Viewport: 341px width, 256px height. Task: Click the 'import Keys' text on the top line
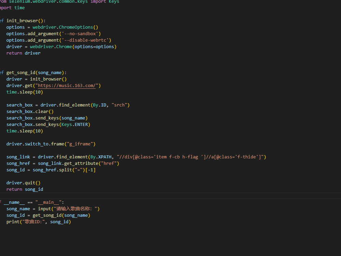tap(105, 2)
